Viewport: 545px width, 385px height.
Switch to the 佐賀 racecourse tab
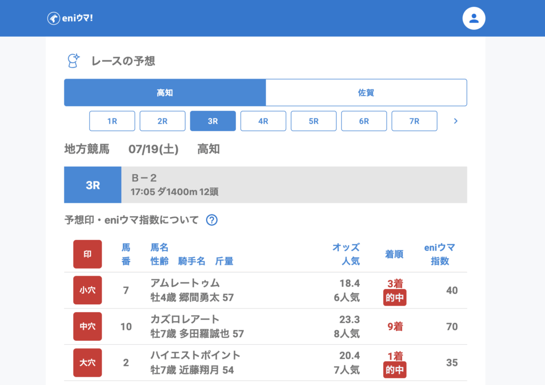pyautogui.click(x=366, y=93)
